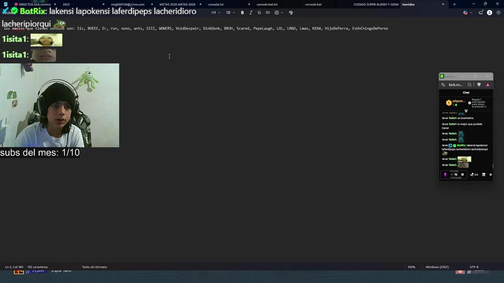Image resolution: width=504 pixels, height=283 pixels.
Task: Click the Notepad app icon in title bar
Action: [x=6, y=4]
